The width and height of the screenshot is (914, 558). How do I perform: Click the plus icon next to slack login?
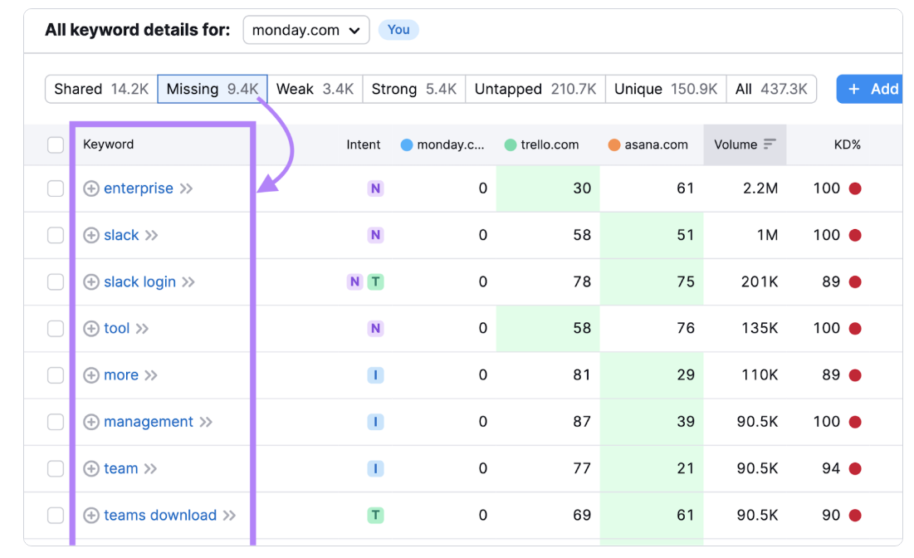(x=91, y=282)
